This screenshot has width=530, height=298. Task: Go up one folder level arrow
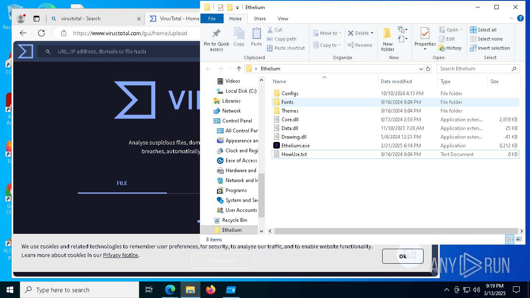(x=238, y=69)
